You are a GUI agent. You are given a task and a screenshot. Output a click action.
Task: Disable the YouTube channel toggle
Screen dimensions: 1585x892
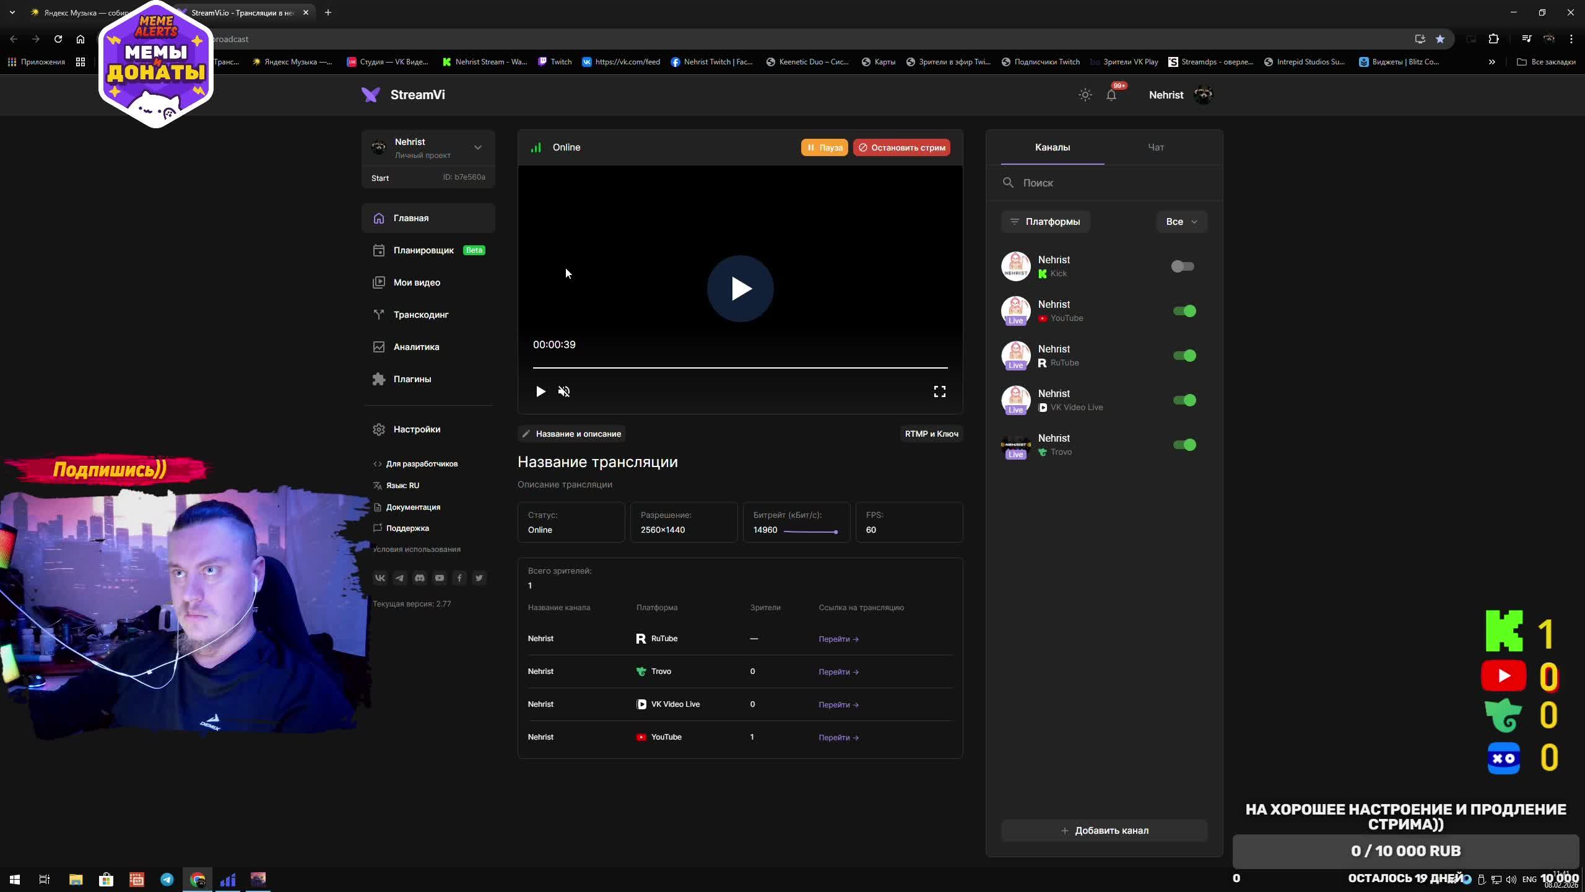[1184, 311]
